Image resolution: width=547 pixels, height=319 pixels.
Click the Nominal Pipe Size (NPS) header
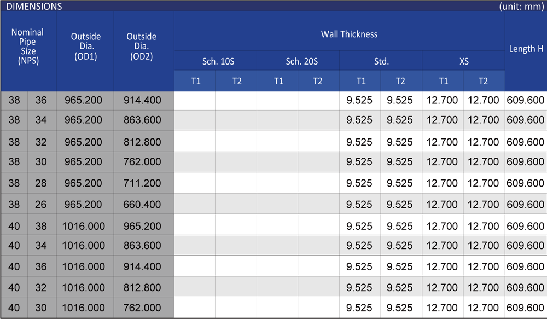(x=28, y=47)
